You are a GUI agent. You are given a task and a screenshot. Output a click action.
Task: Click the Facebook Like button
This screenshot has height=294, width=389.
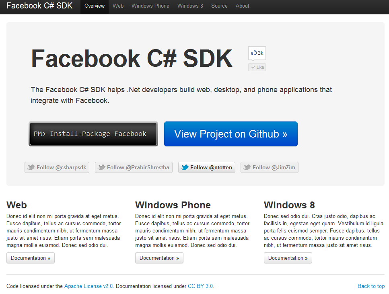point(257,67)
